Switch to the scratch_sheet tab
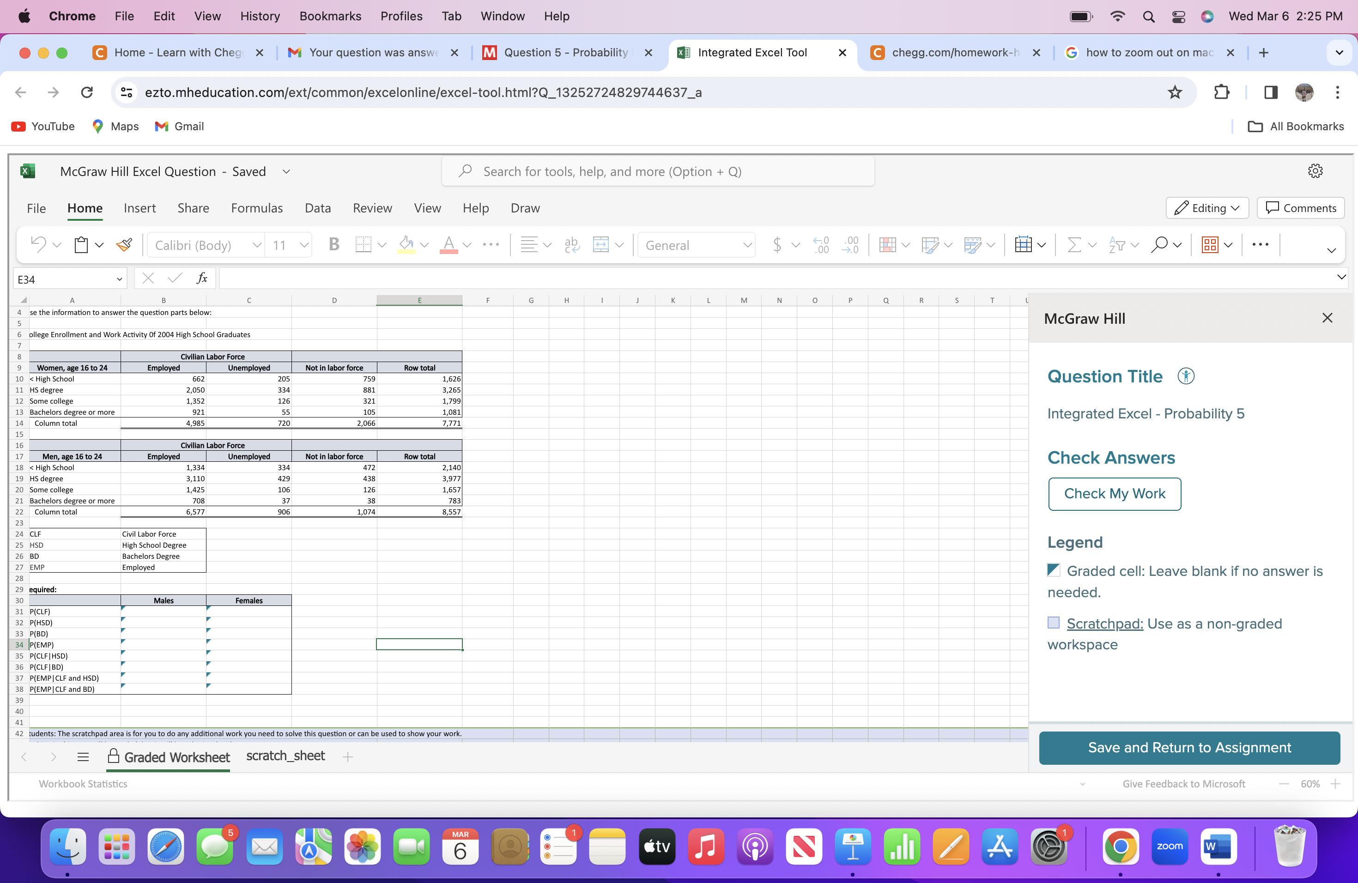 [285, 756]
